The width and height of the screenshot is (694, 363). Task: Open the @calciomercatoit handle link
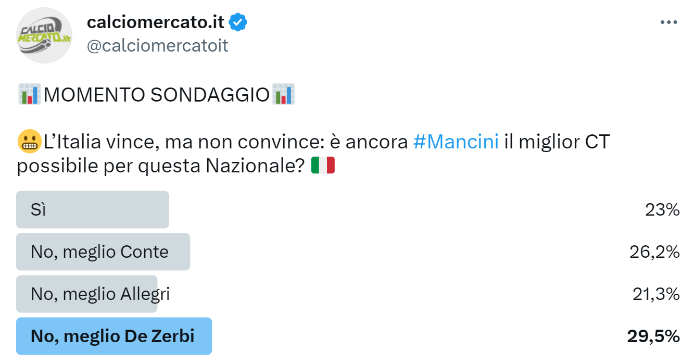(157, 46)
